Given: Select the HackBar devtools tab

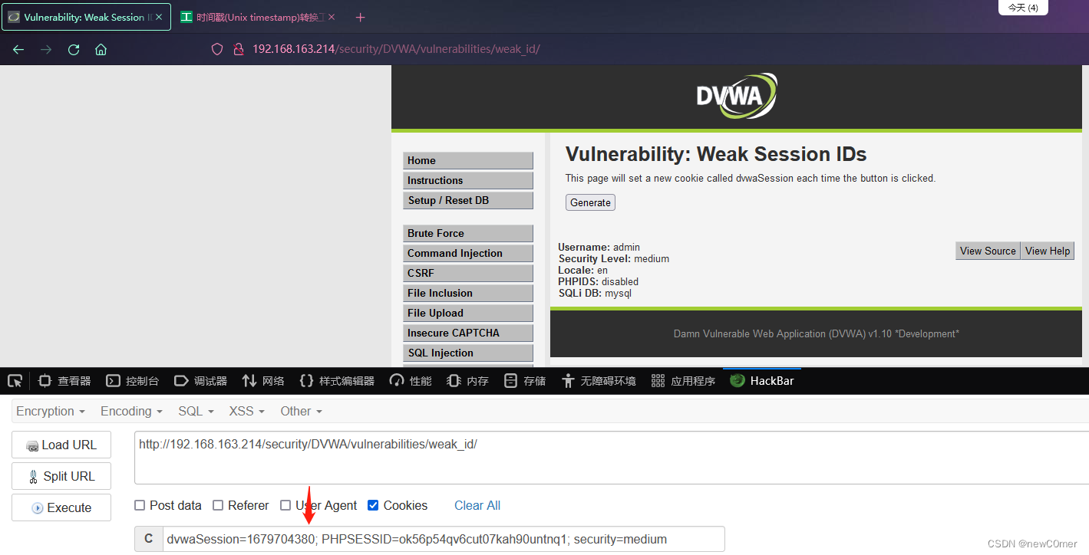Looking at the screenshot, I should 762,380.
